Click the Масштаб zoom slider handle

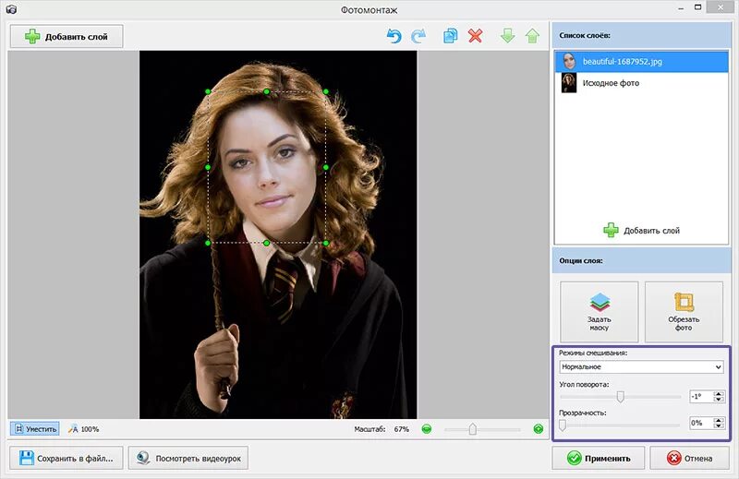point(473,429)
